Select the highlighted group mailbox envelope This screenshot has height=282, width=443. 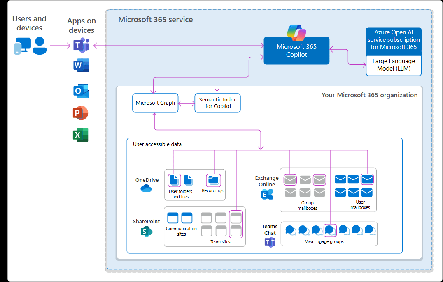(x=289, y=179)
